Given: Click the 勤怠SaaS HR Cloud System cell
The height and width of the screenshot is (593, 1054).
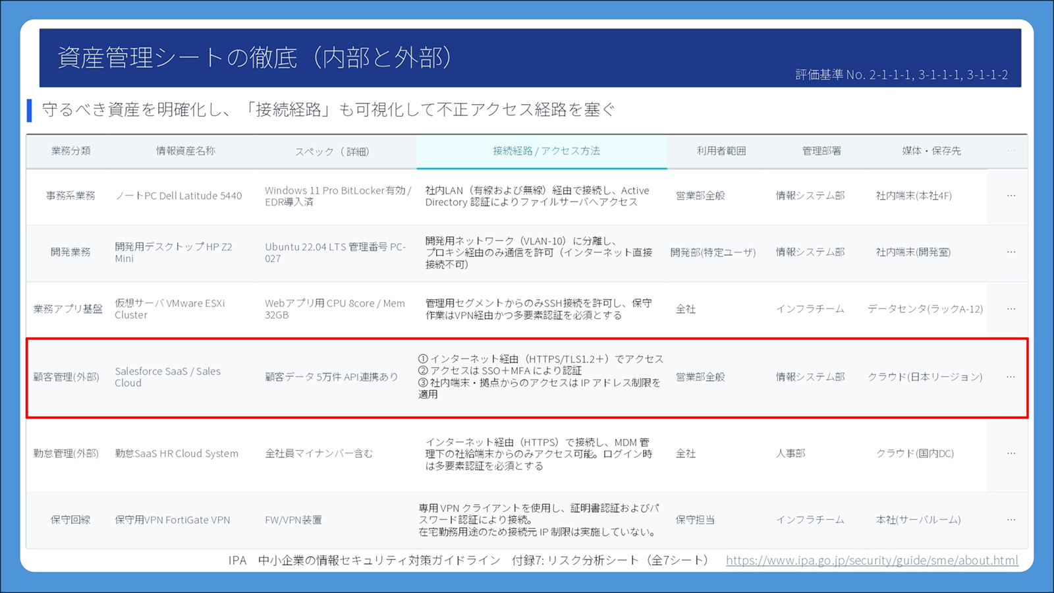Looking at the screenshot, I should 177,453.
